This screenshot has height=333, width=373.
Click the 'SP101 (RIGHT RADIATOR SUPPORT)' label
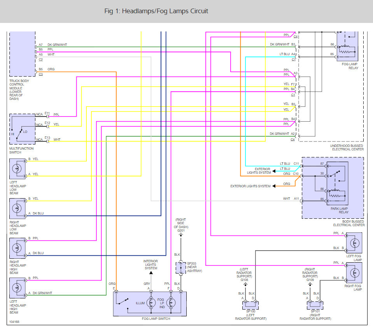click(315, 315)
